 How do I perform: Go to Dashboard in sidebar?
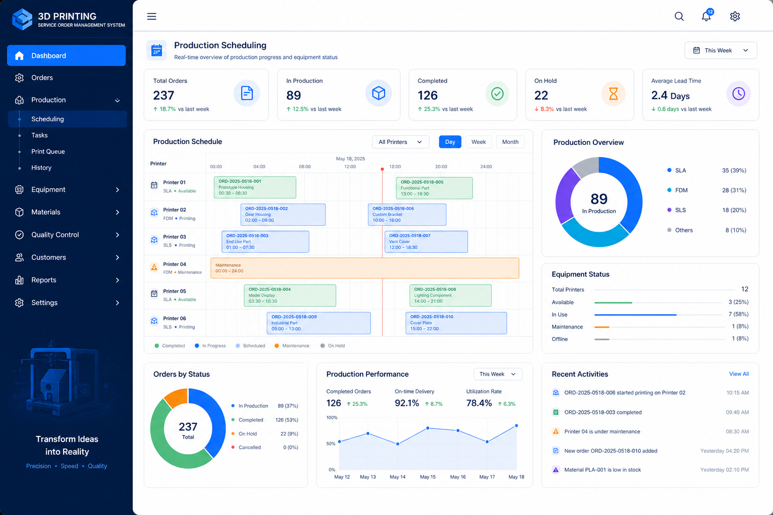tap(66, 55)
